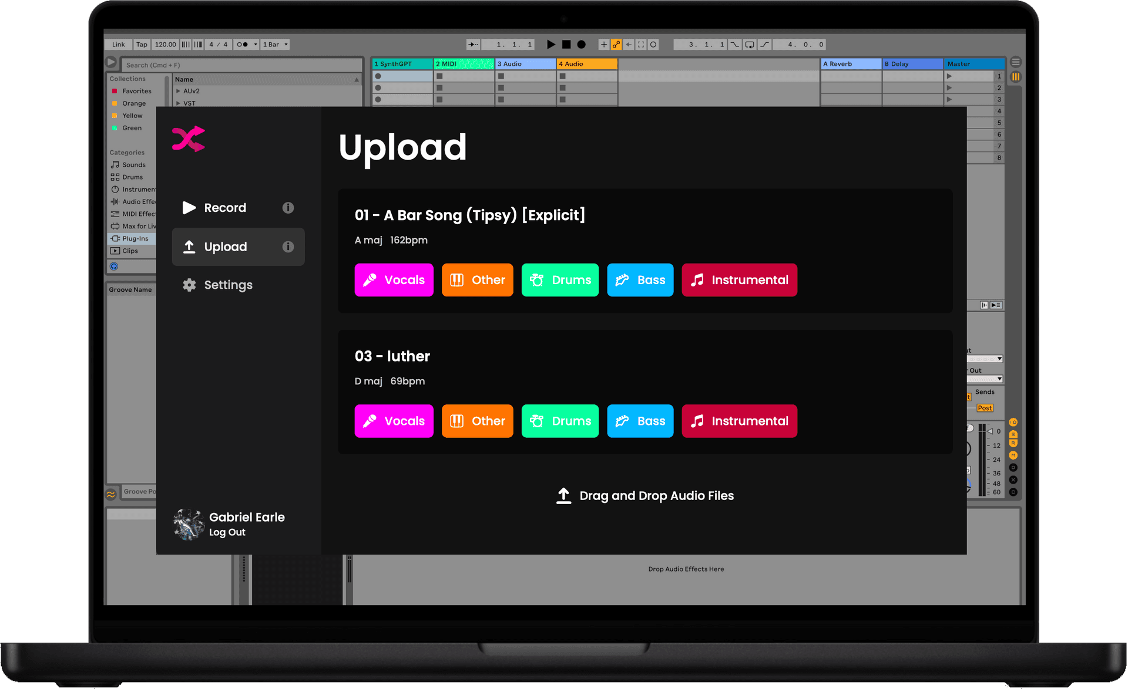Expand AUv2 folder in browser
1128x689 pixels.
click(178, 91)
